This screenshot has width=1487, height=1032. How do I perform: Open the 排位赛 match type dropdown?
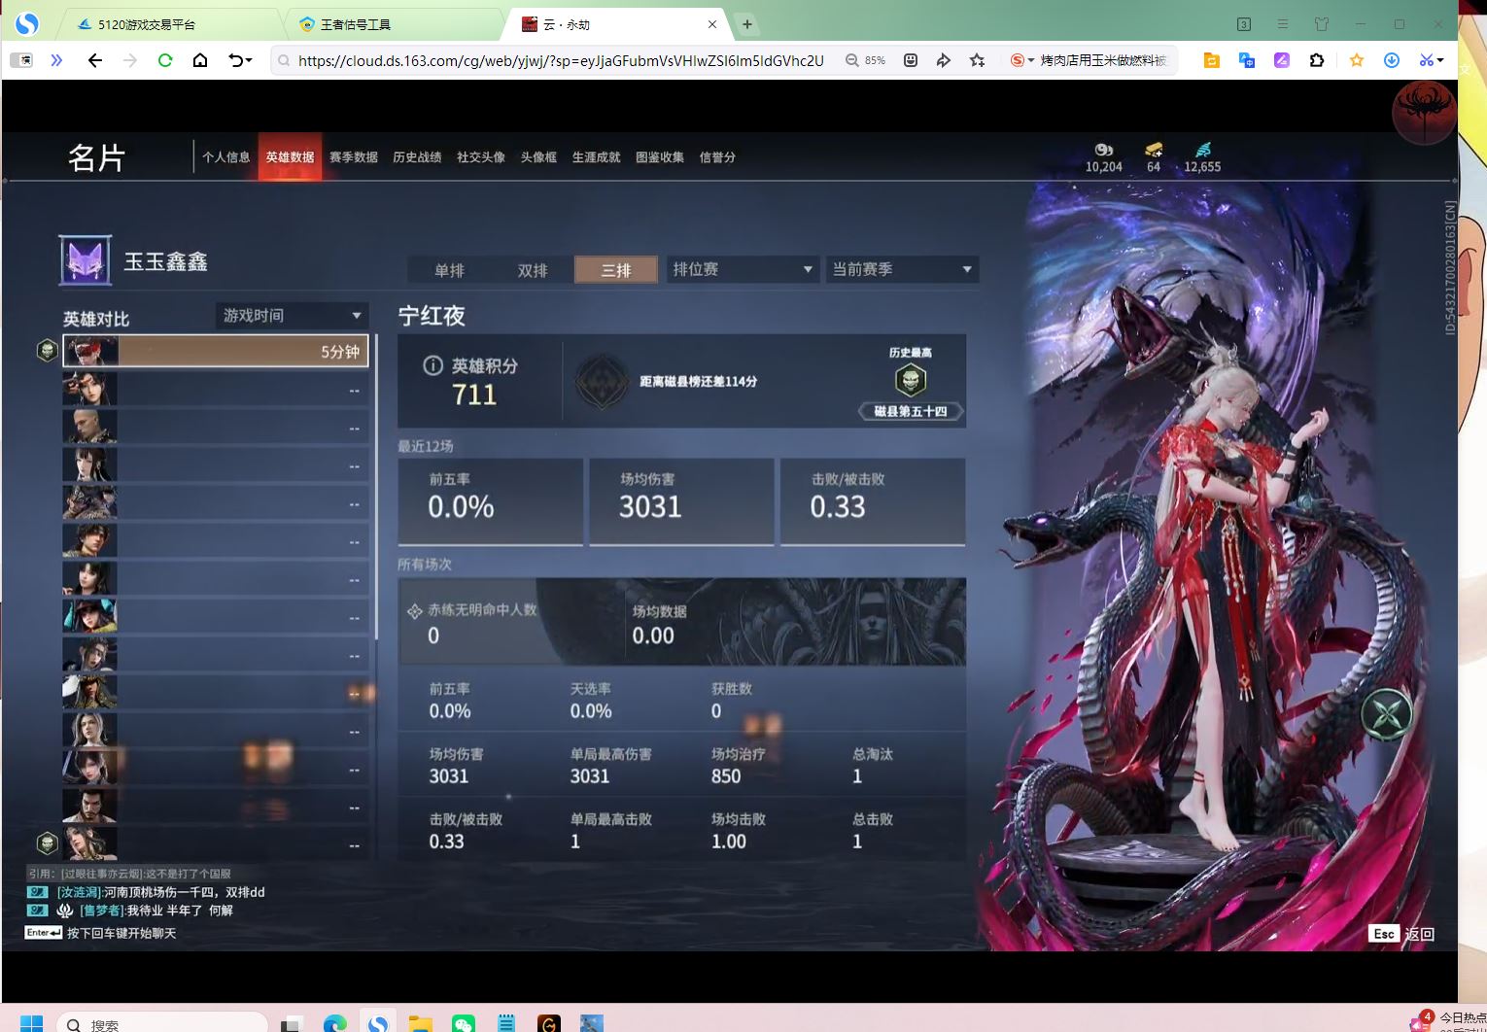(742, 269)
